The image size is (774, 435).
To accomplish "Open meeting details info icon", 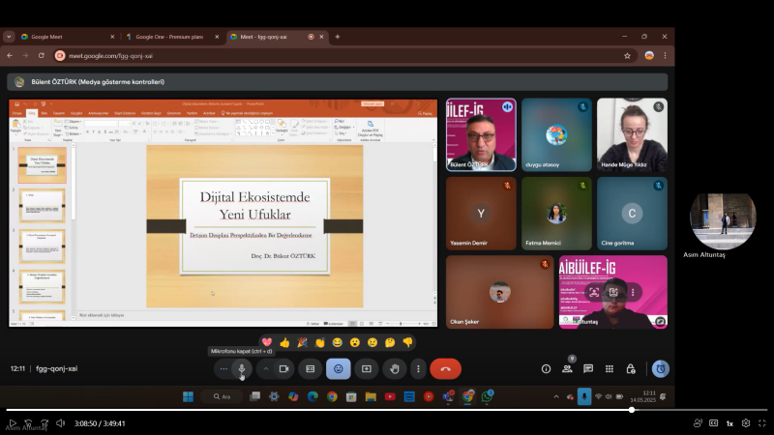I will click(x=546, y=369).
